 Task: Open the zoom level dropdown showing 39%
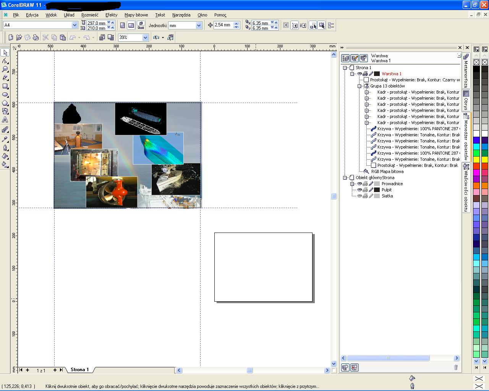pyautogui.click(x=145, y=37)
